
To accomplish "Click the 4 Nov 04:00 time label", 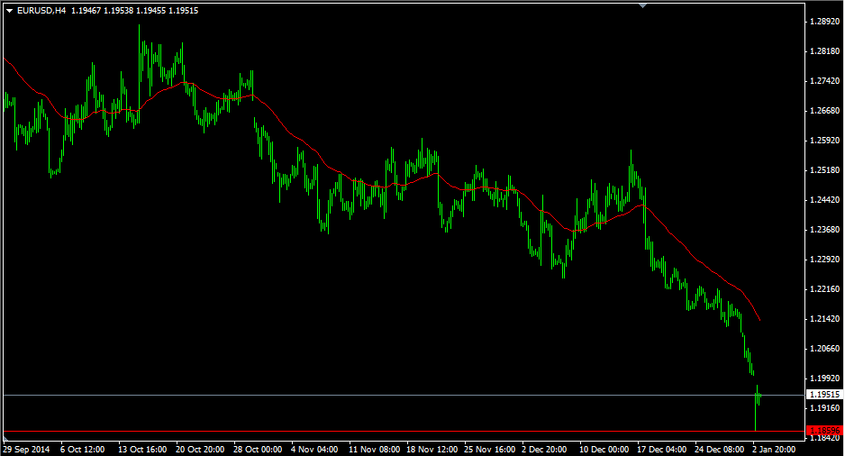I will point(314,449).
